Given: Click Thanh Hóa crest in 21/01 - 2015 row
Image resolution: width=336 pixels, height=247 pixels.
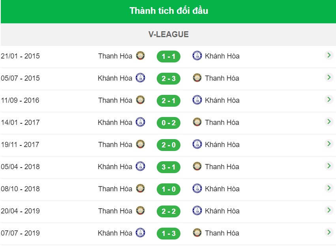Looking at the screenshot, I should (x=140, y=56).
